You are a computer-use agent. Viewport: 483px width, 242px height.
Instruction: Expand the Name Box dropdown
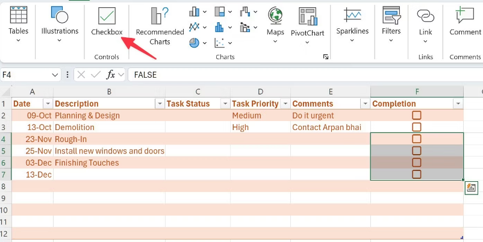point(55,75)
